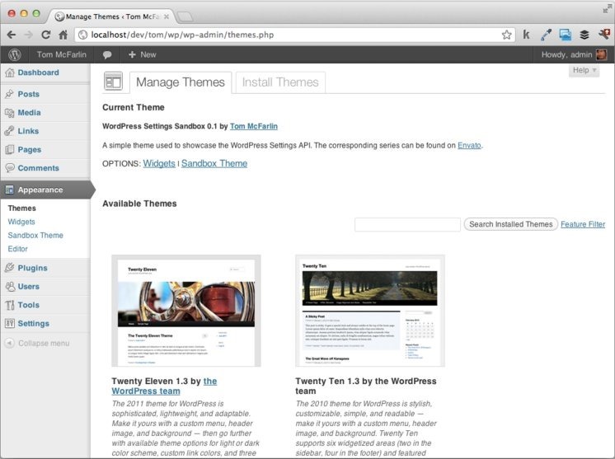Open the Tom McFarlin site menu
Screen dimensions: 615x459
pyautogui.click(x=62, y=55)
